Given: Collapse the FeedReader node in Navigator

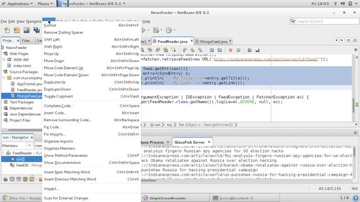Looking at the screenshot, I should click(3, 153).
